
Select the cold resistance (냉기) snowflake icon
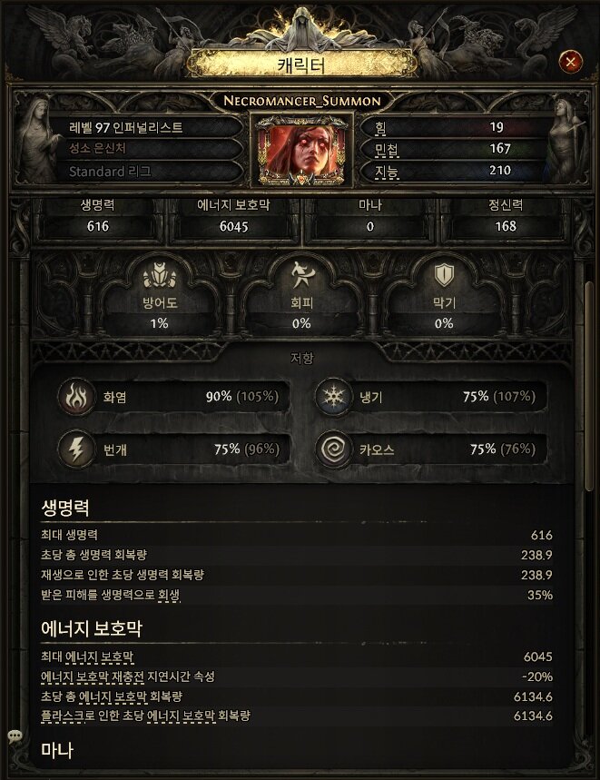(x=333, y=397)
